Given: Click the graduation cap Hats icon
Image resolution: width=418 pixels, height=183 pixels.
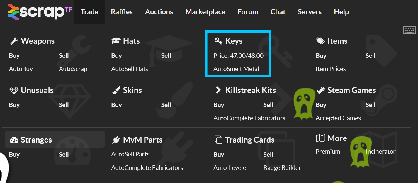Looking at the screenshot, I should [116, 41].
